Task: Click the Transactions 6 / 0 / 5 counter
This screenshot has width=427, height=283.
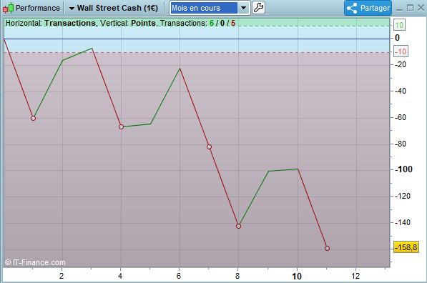Action: point(197,23)
